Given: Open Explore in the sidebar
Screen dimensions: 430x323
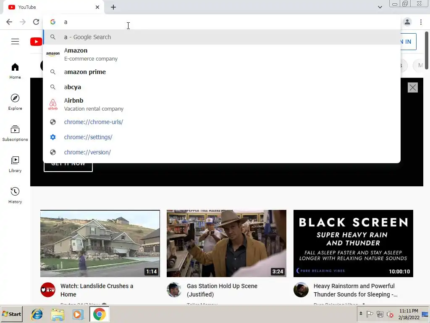Looking at the screenshot, I should click(x=15, y=102).
